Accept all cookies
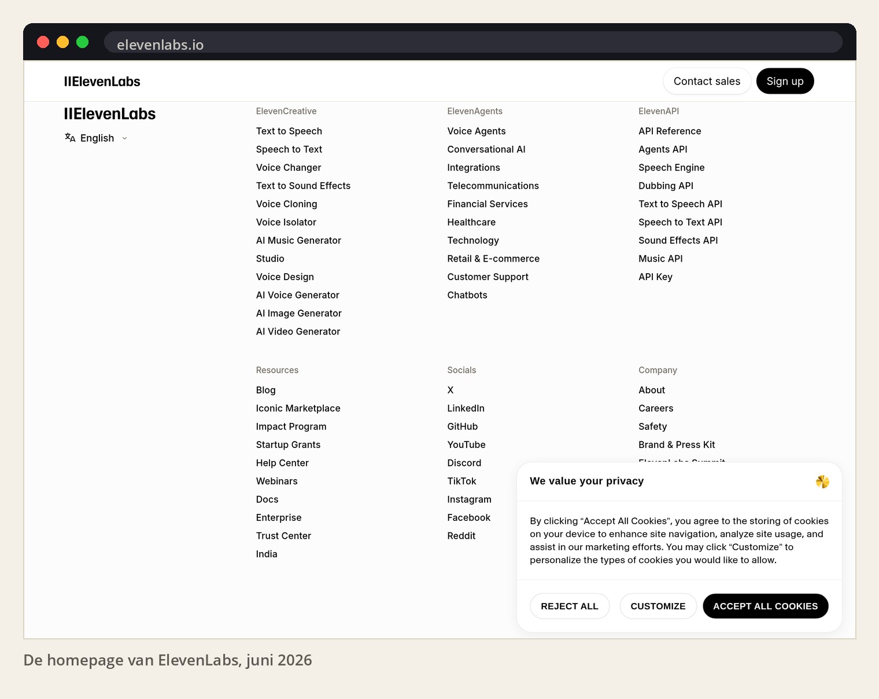Screen dimensions: 879x699 pyautogui.click(x=765, y=606)
